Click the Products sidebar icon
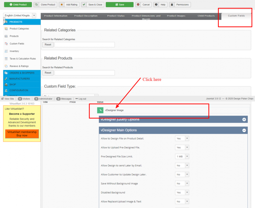 [x=6, y=36]
